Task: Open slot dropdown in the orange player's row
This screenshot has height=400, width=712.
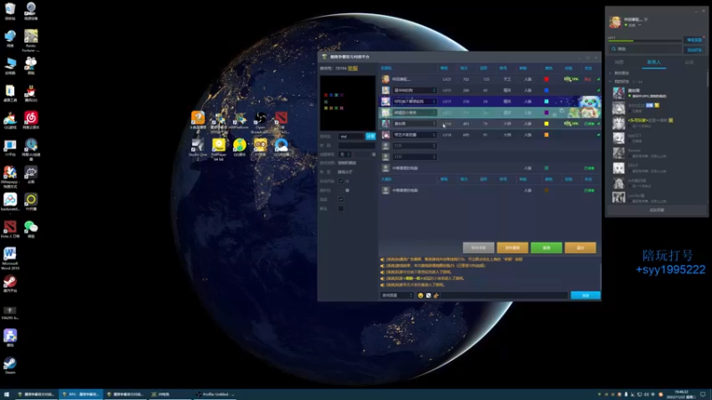Action: point(415,135)
